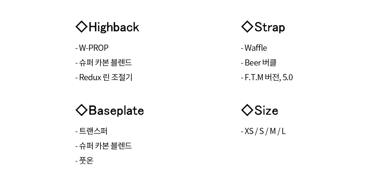This screenshot has width=368, height=186.
Task: Click the M size option
Action: (x=273, y=131)
